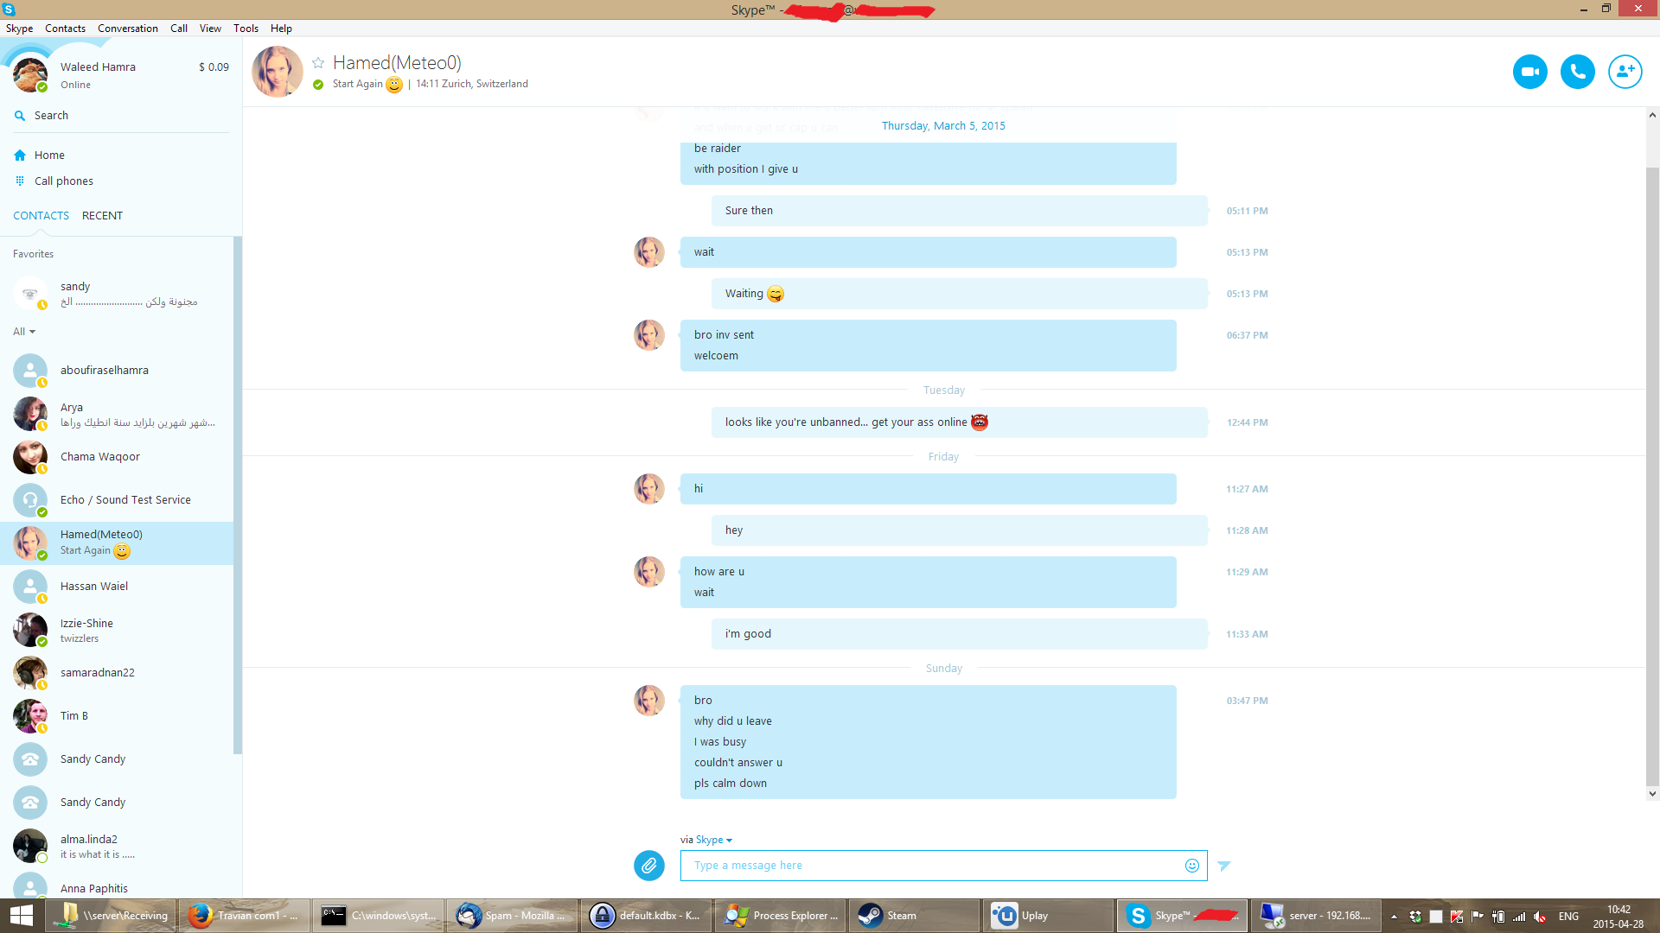Click the 05:11 PM timestamp
1660x933 pixels.
[1247, 211]
